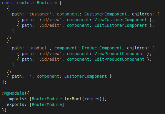Click RouterModule in the exports array
This screenshot has width=165, height=114.
pyautogui.click(x=47, y=104)
